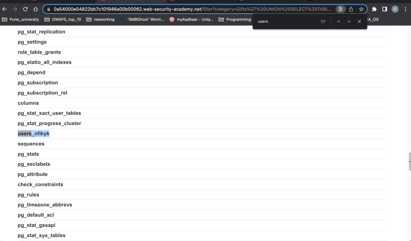Reload the current page

25,9
